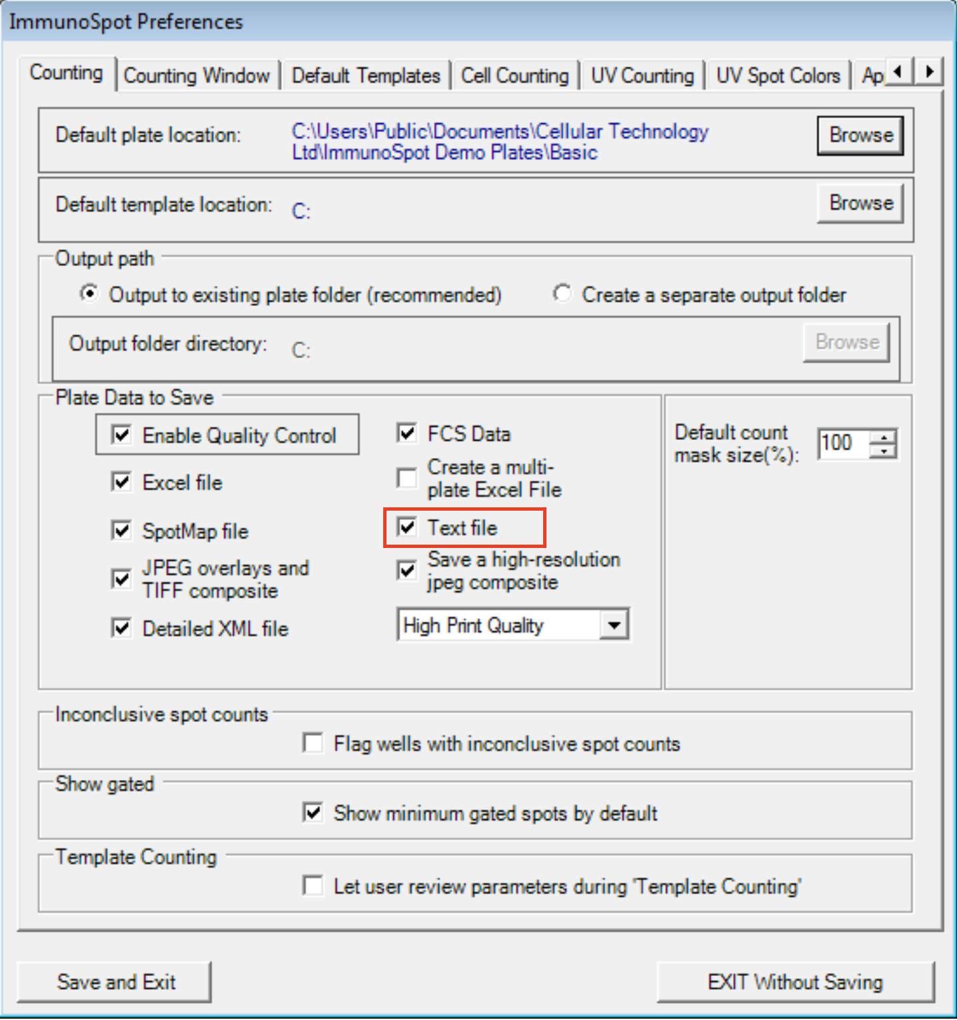
Task: Toggle Show minimum gated spots by default
Action: click(313, 813)
